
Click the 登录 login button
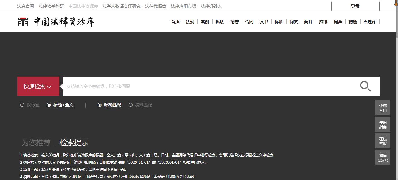click(355, 6)
